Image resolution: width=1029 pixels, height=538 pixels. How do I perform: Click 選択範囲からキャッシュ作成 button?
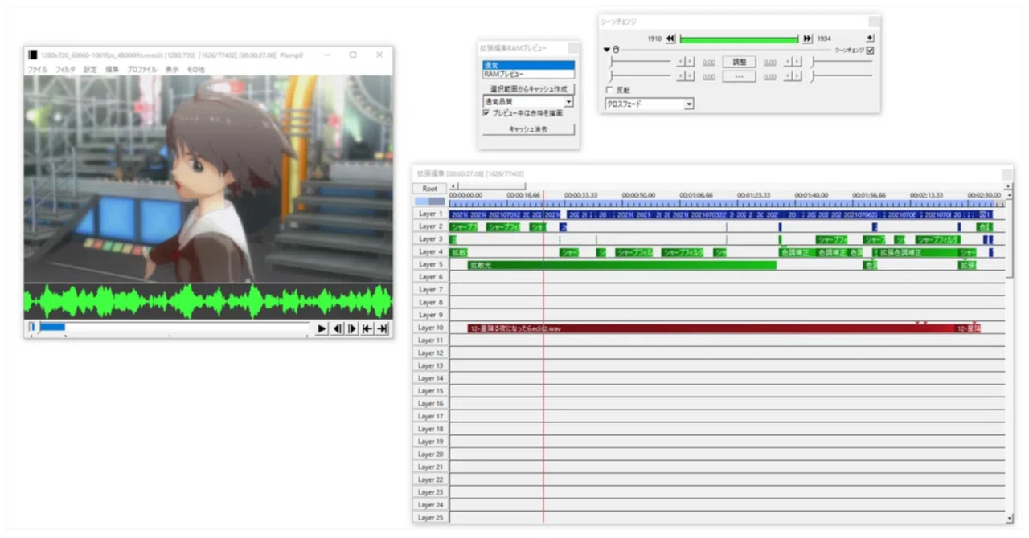[x=528, y=88]
